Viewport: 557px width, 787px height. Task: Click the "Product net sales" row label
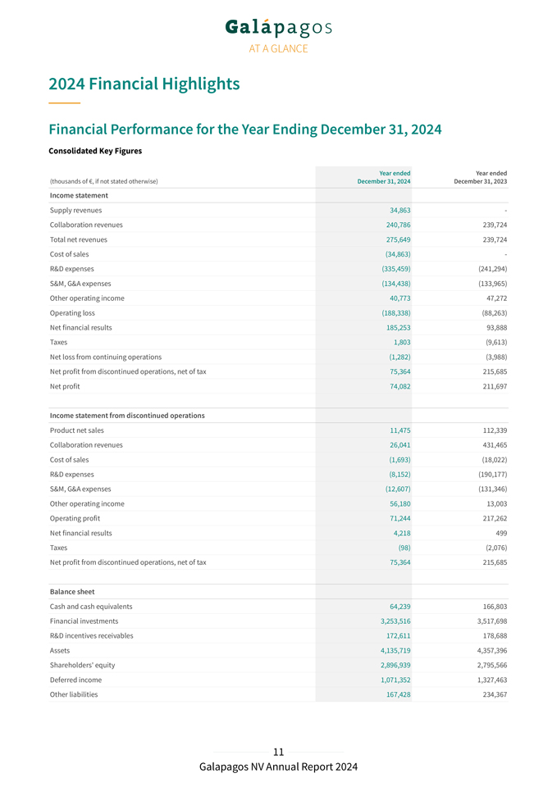tap(77, 430)
